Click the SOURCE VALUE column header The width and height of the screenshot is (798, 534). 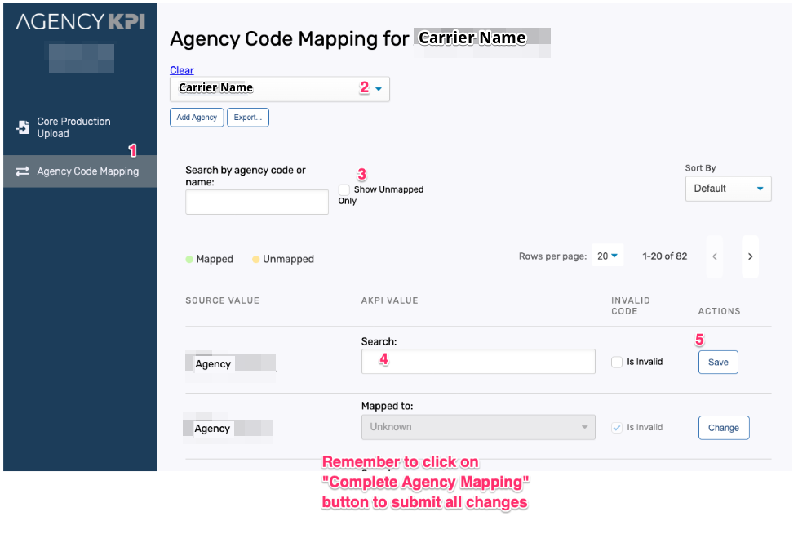pos(223,300)
